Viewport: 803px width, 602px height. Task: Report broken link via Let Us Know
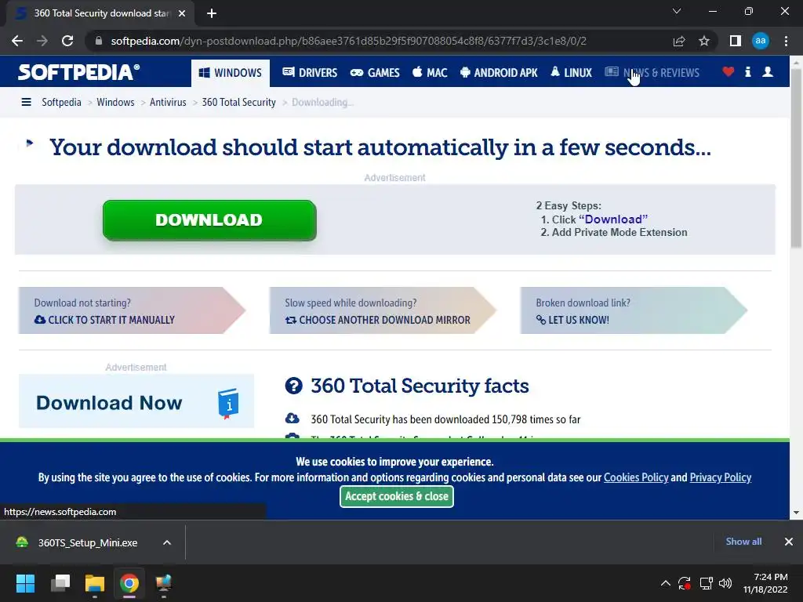634,310
